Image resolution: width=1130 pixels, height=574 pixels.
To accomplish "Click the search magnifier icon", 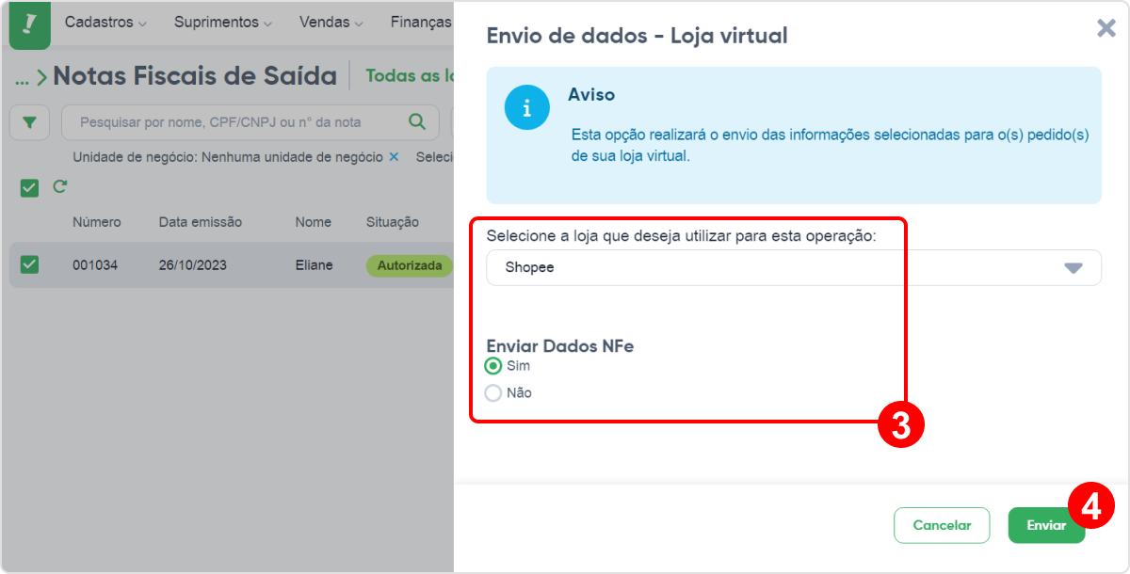I will pyautogui.click(x=416, y=121).
